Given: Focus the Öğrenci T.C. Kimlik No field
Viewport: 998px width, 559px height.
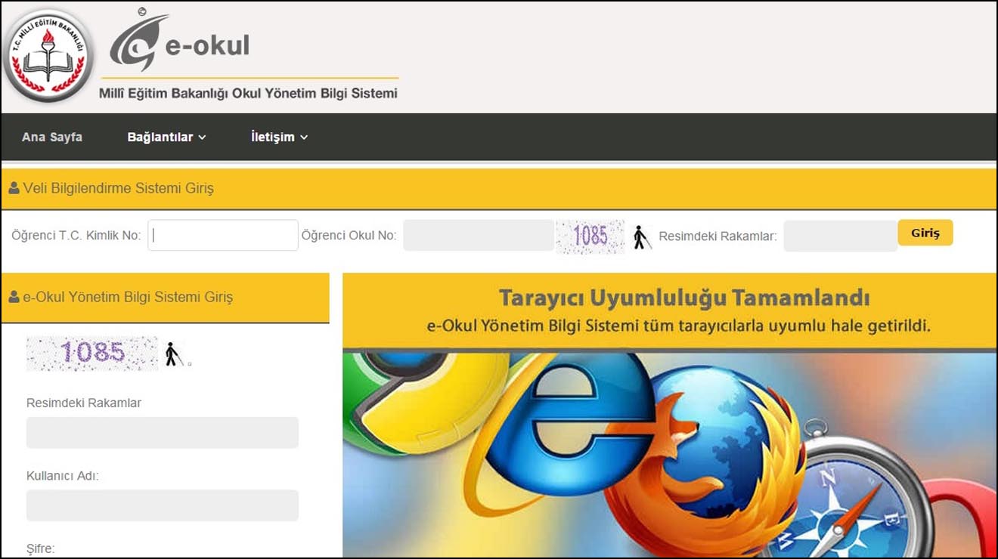Looking at the screenshot, I should tap(223, 235).
